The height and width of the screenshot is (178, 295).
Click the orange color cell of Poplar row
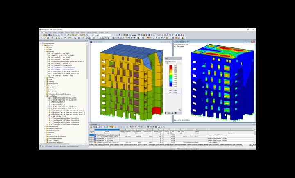point(95,142)
